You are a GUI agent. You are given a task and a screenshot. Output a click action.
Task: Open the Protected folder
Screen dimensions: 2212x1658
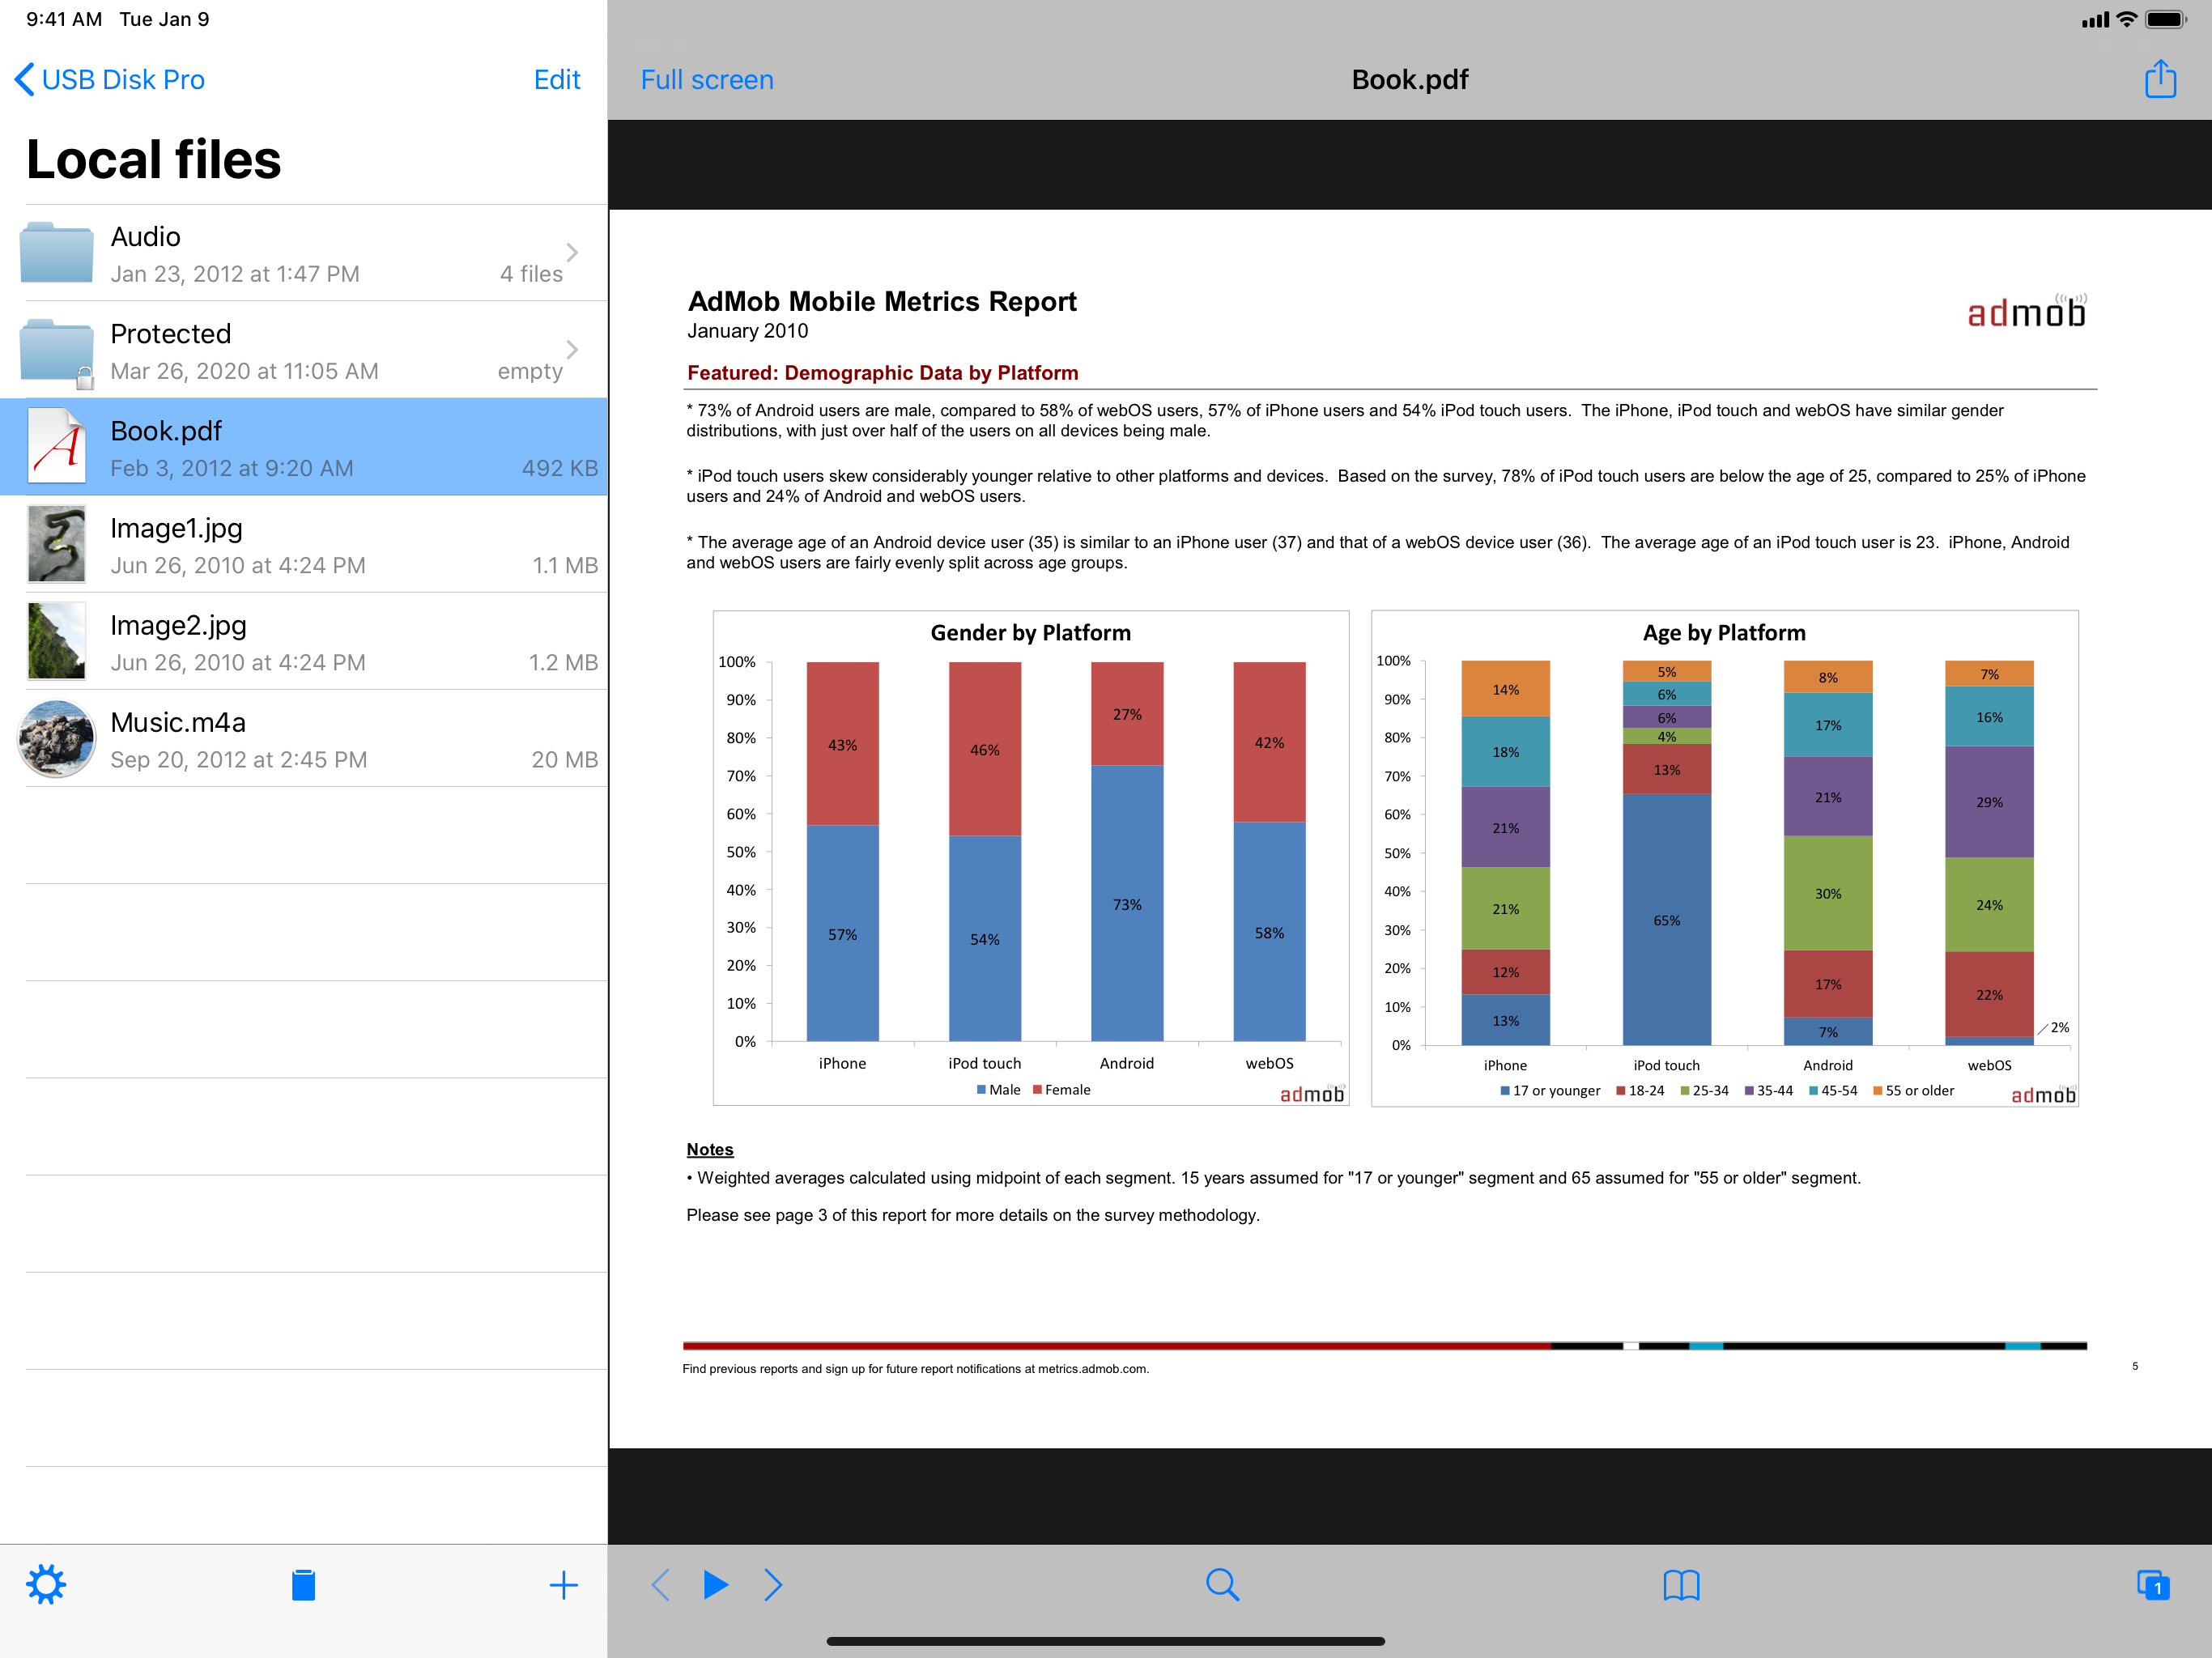(304, 350)
